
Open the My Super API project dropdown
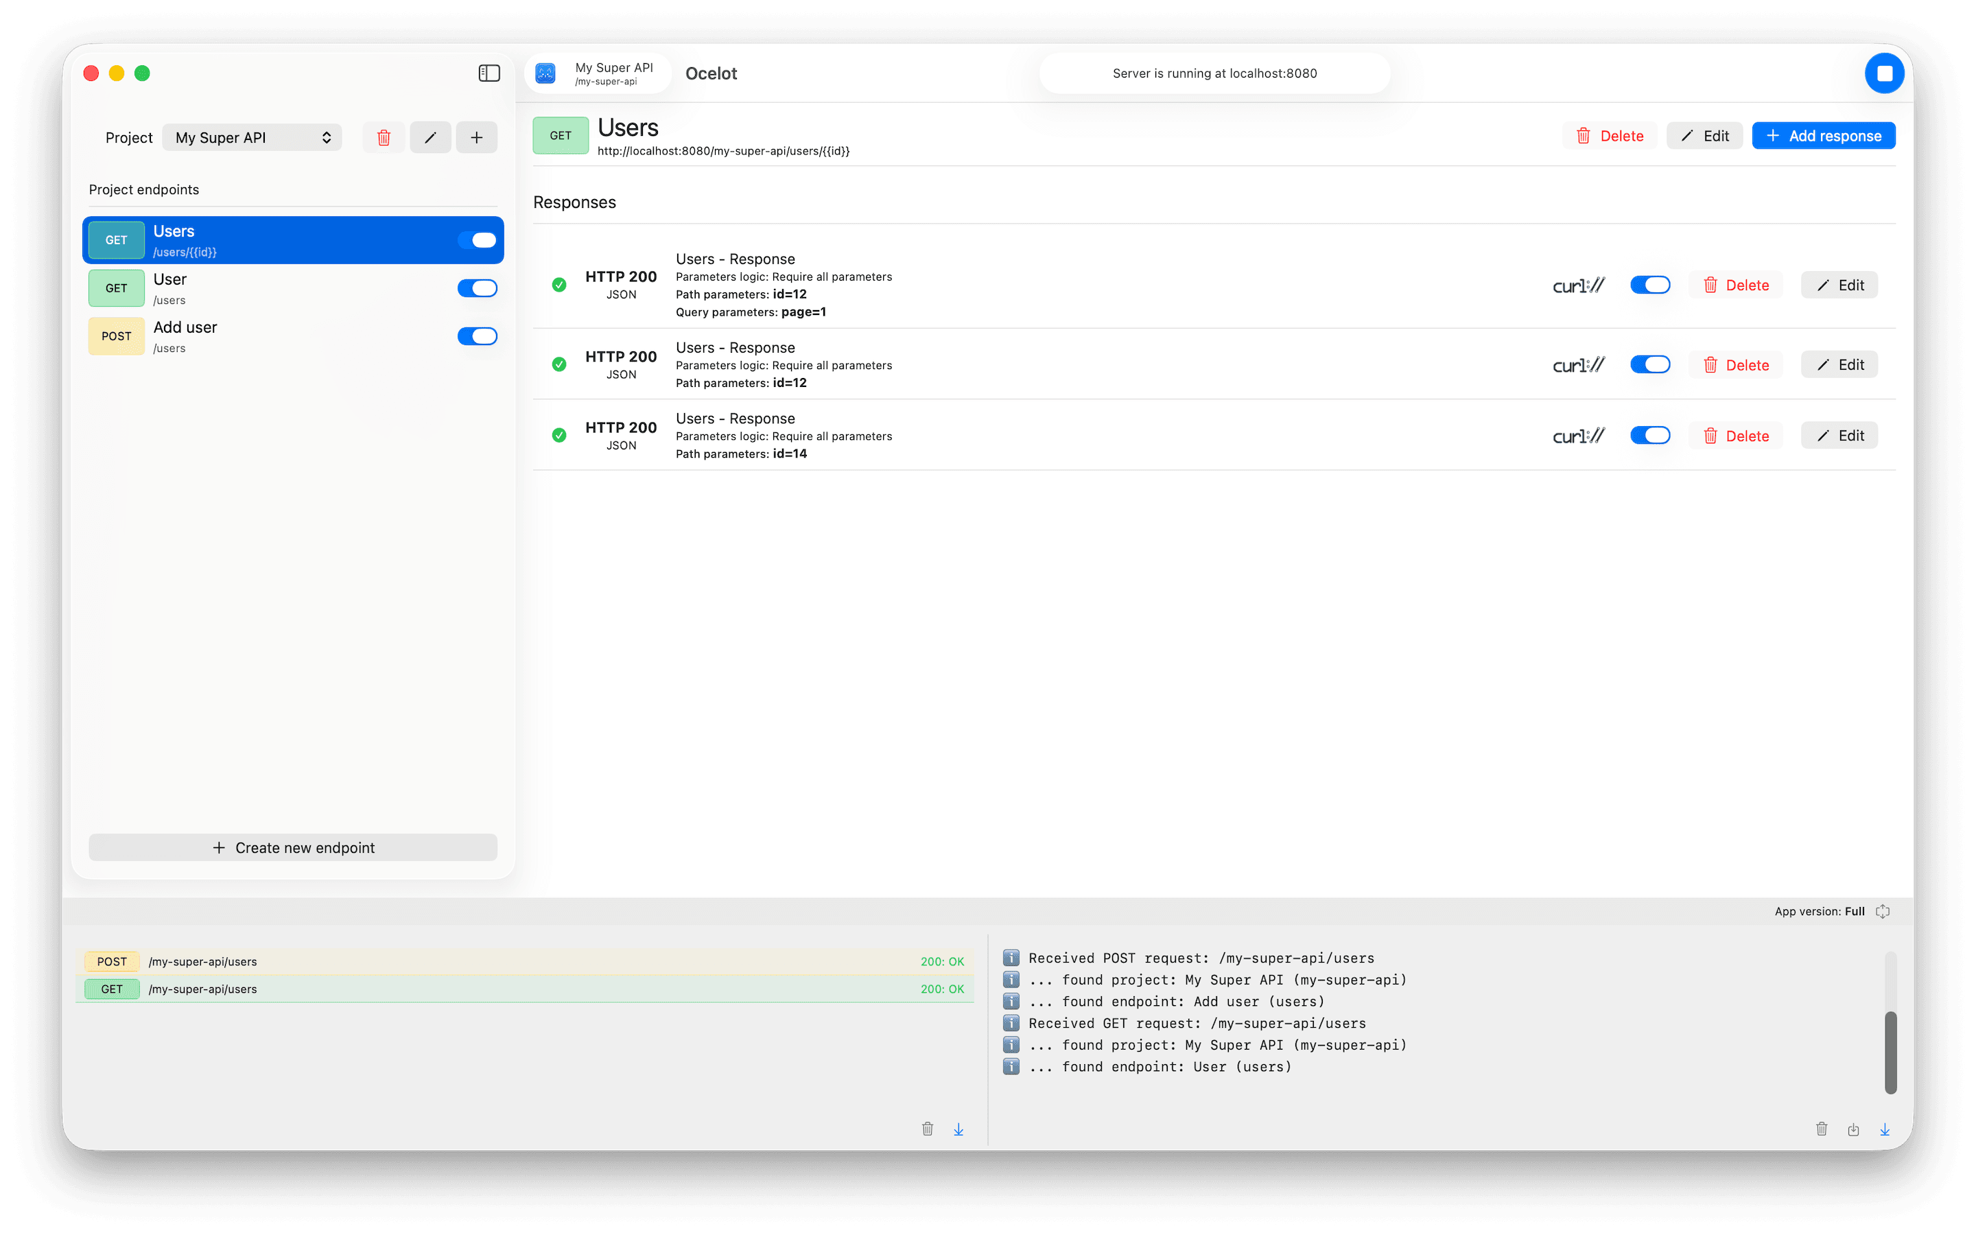pyautogui.click(x=252, y=137)
